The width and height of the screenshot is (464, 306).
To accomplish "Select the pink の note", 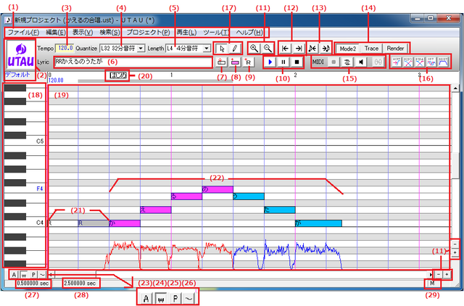I will [217, 189].
